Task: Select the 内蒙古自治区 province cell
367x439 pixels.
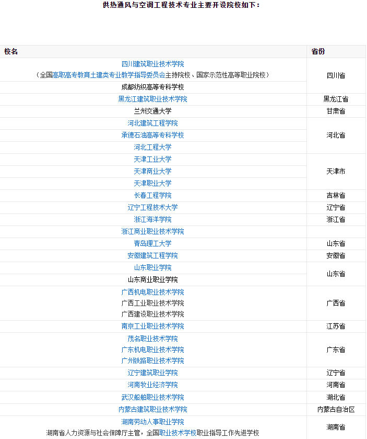Action: coord(336,410)
